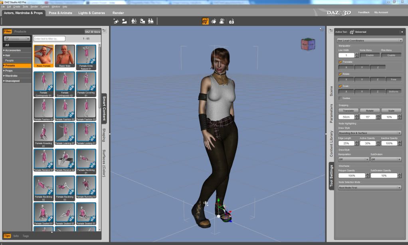Switch to the Lights & Cameras tab

91,13
